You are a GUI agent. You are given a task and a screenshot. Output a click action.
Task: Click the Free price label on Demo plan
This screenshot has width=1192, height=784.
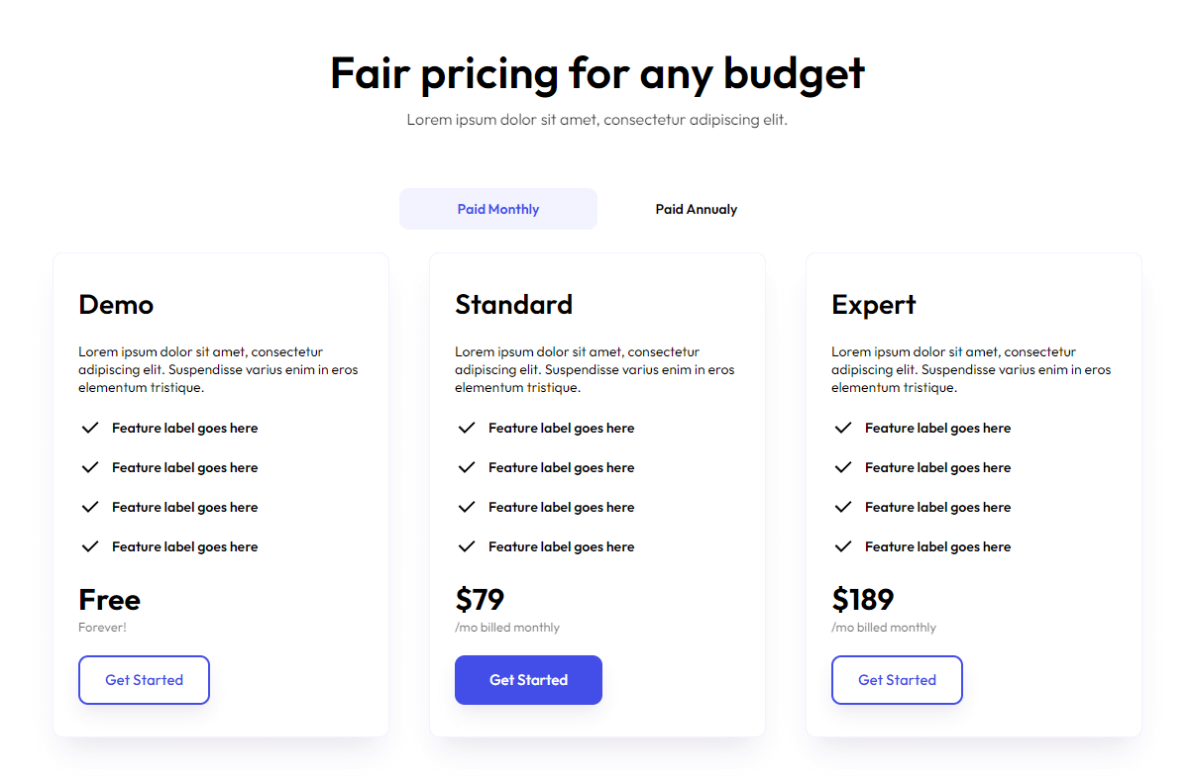(109, 599)
